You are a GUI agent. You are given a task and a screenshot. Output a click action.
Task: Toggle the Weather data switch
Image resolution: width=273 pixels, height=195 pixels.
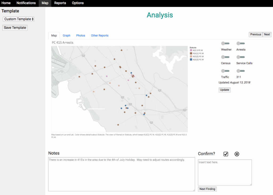pos(225,43)
